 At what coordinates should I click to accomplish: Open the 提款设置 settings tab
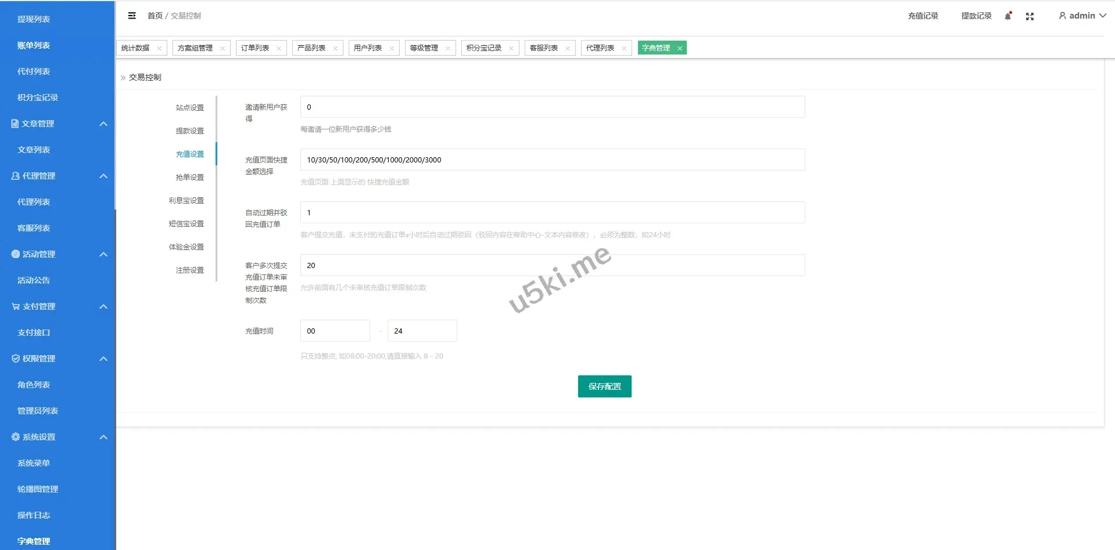pos(189,131)
